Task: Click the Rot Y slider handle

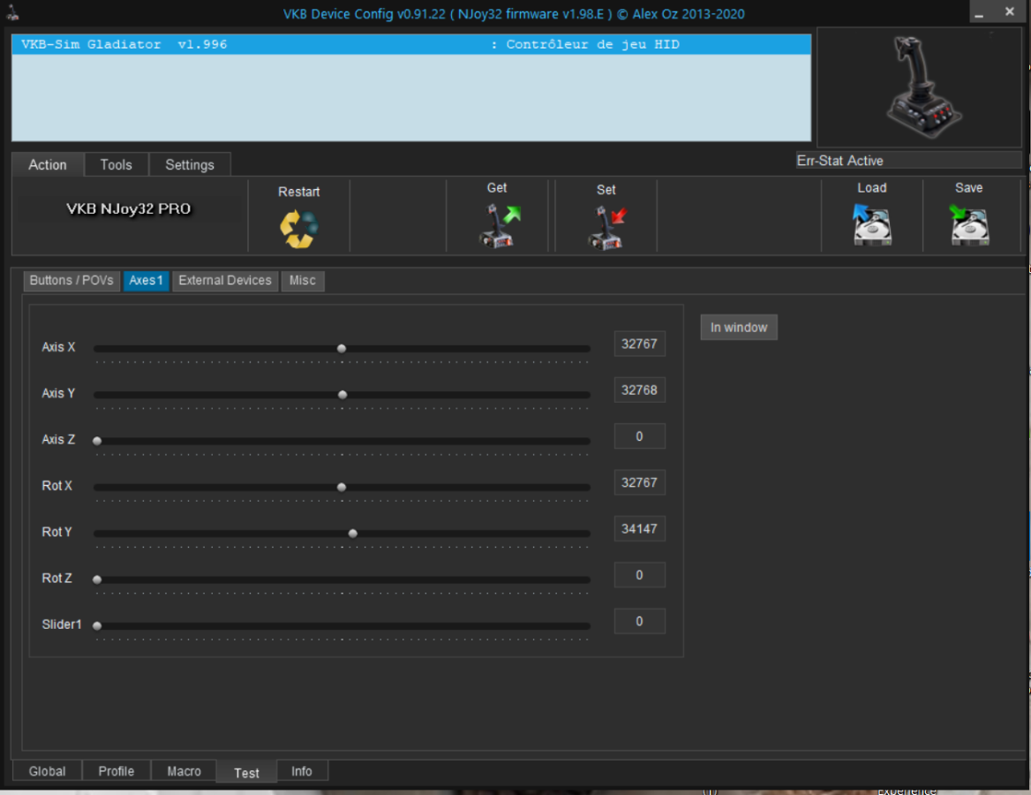Action: tap(353, 534)
